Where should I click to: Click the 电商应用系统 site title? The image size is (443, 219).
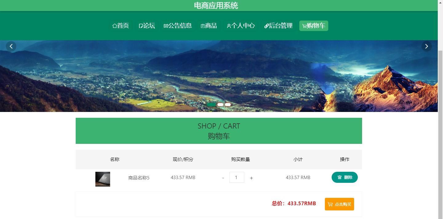(x=216, y=6)
